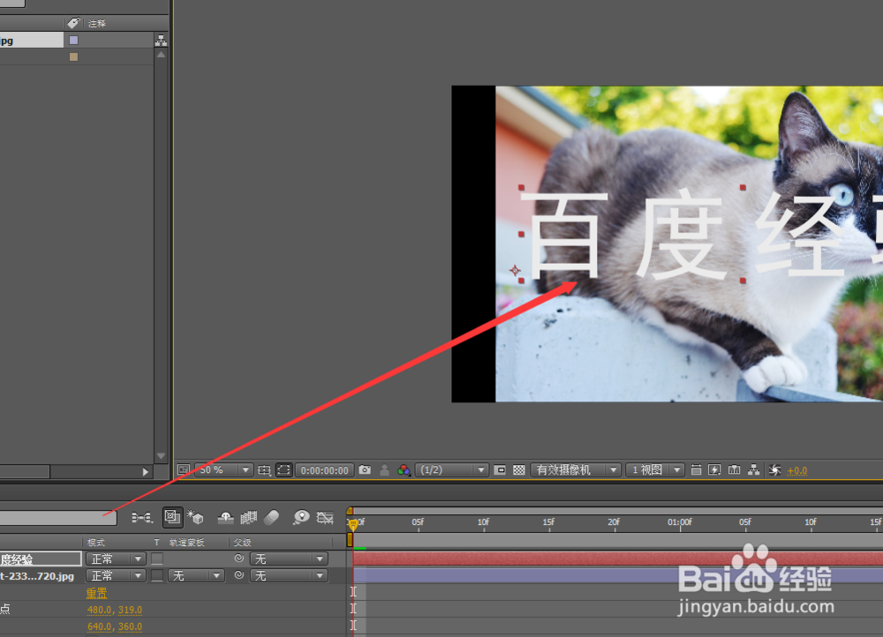Viewport: 883px width, 637px height.
Task: Open grid and guide options icon
Action: pyautogui.click(x=264, y=470)
